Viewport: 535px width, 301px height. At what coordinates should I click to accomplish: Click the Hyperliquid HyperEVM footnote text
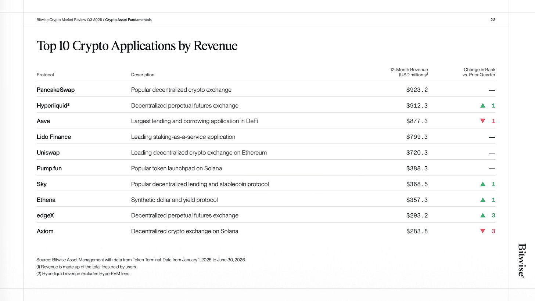point(83,273)
